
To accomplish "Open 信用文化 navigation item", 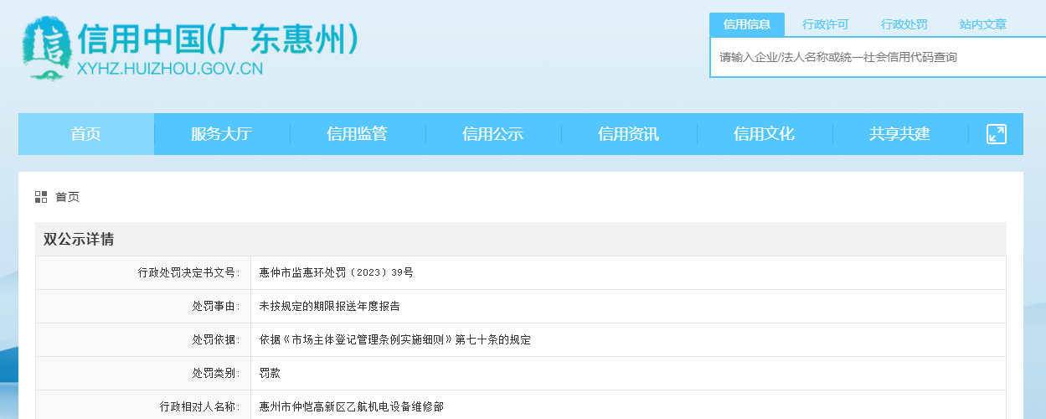I will coord(765,134).
